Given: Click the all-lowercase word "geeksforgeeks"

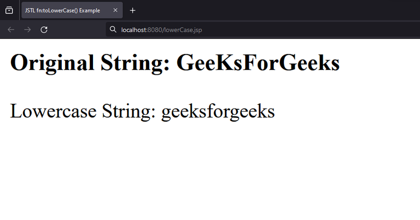Looking at the screenshot, I should click(x=218, y=111).
